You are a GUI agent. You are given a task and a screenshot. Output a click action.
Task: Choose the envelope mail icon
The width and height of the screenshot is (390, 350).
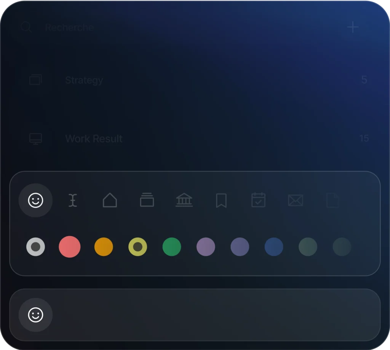(x=296, y=200)
